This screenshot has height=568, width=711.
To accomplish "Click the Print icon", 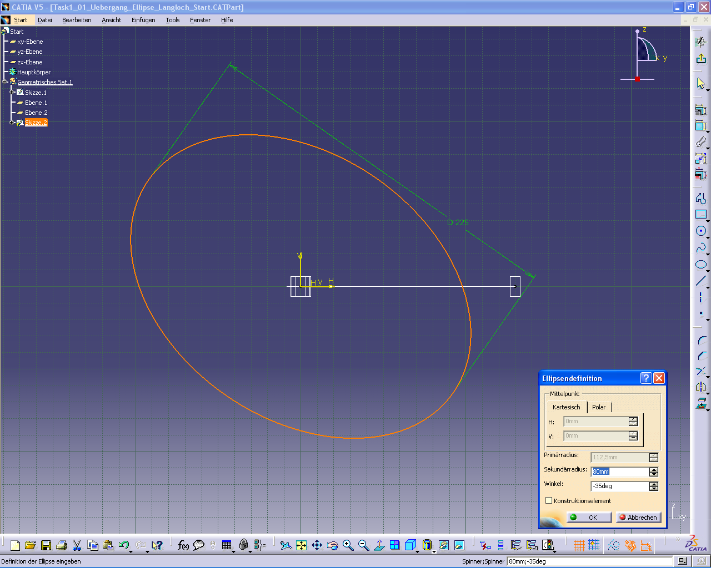I will (62, 545).
